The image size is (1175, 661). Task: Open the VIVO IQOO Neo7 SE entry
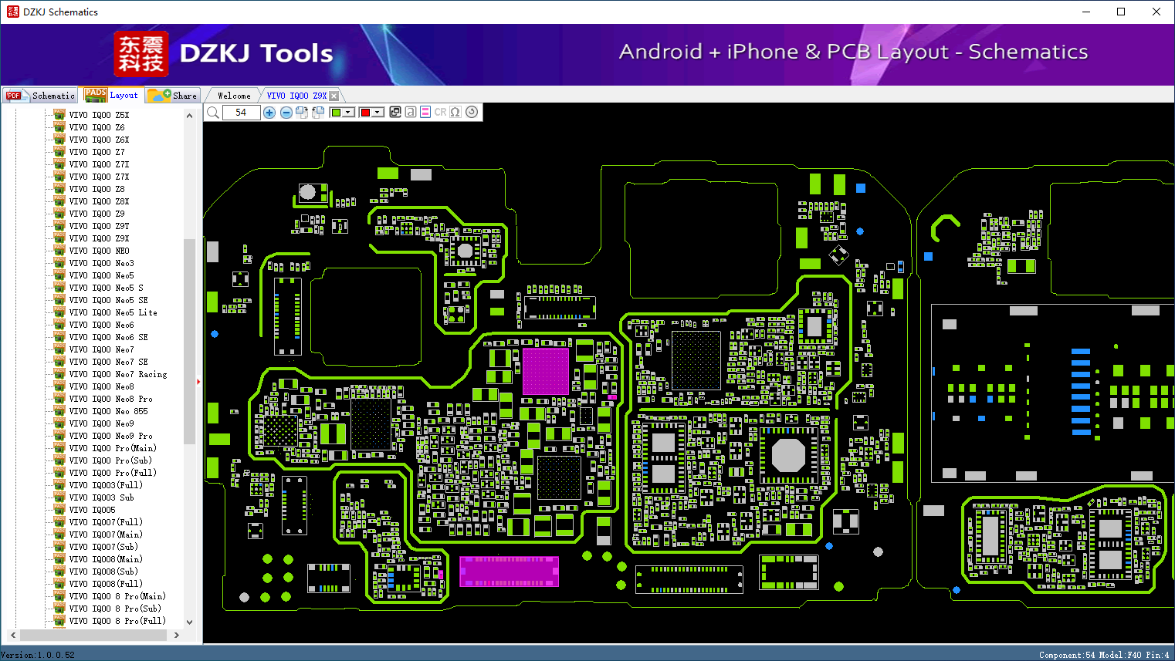[x=109, y=362]
